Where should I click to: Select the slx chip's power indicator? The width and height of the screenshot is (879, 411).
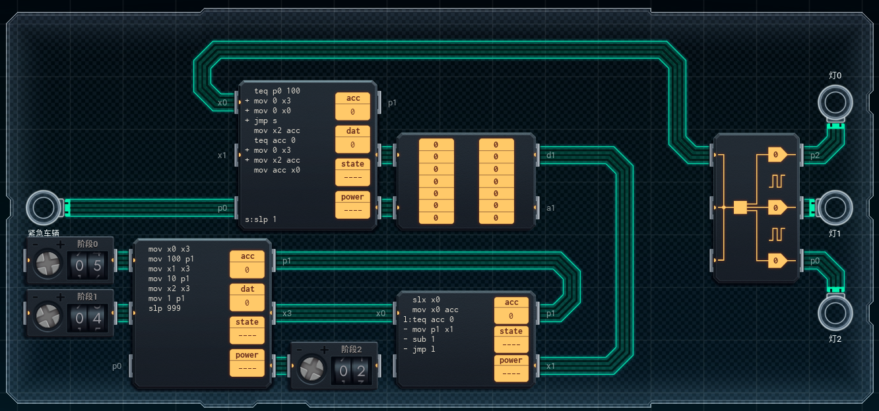point(511,368)
